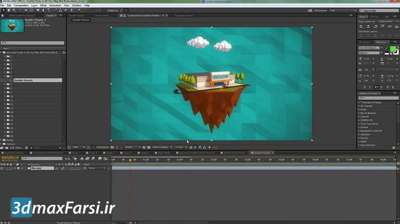Click the All Caps text style icon

click(376, 87)
